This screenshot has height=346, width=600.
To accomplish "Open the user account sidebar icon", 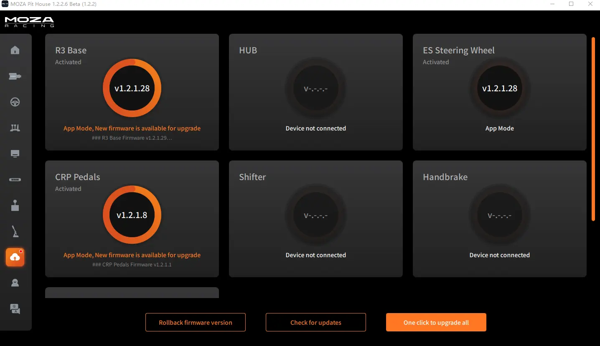I will pos(15,283).
